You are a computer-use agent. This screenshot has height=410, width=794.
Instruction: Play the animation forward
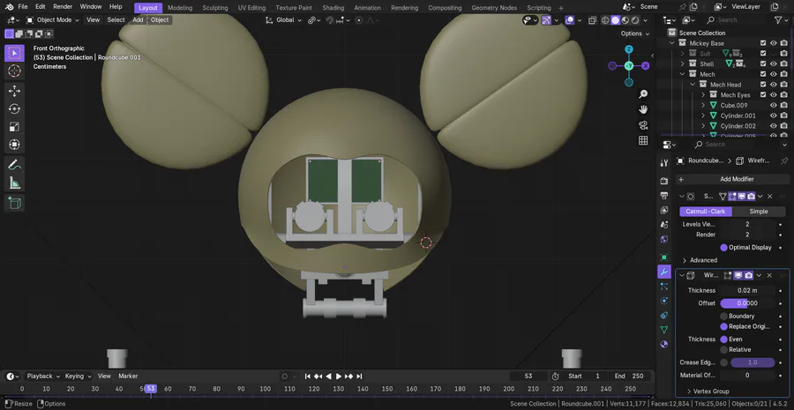tap(339, 376)
